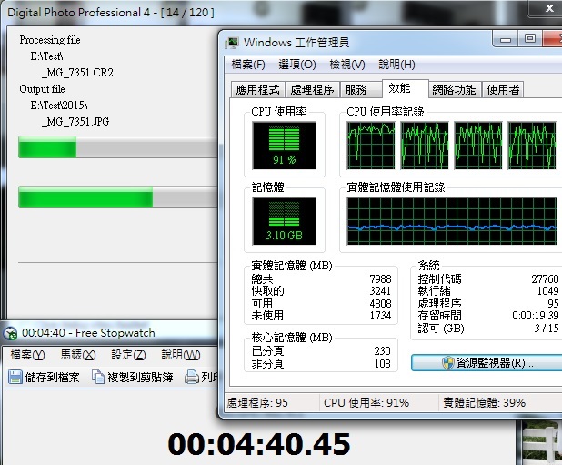This screenshot has height=465, width=562.
Task: Click the 控制代碼 27760 system value
Action: click(x=545, y=279)
